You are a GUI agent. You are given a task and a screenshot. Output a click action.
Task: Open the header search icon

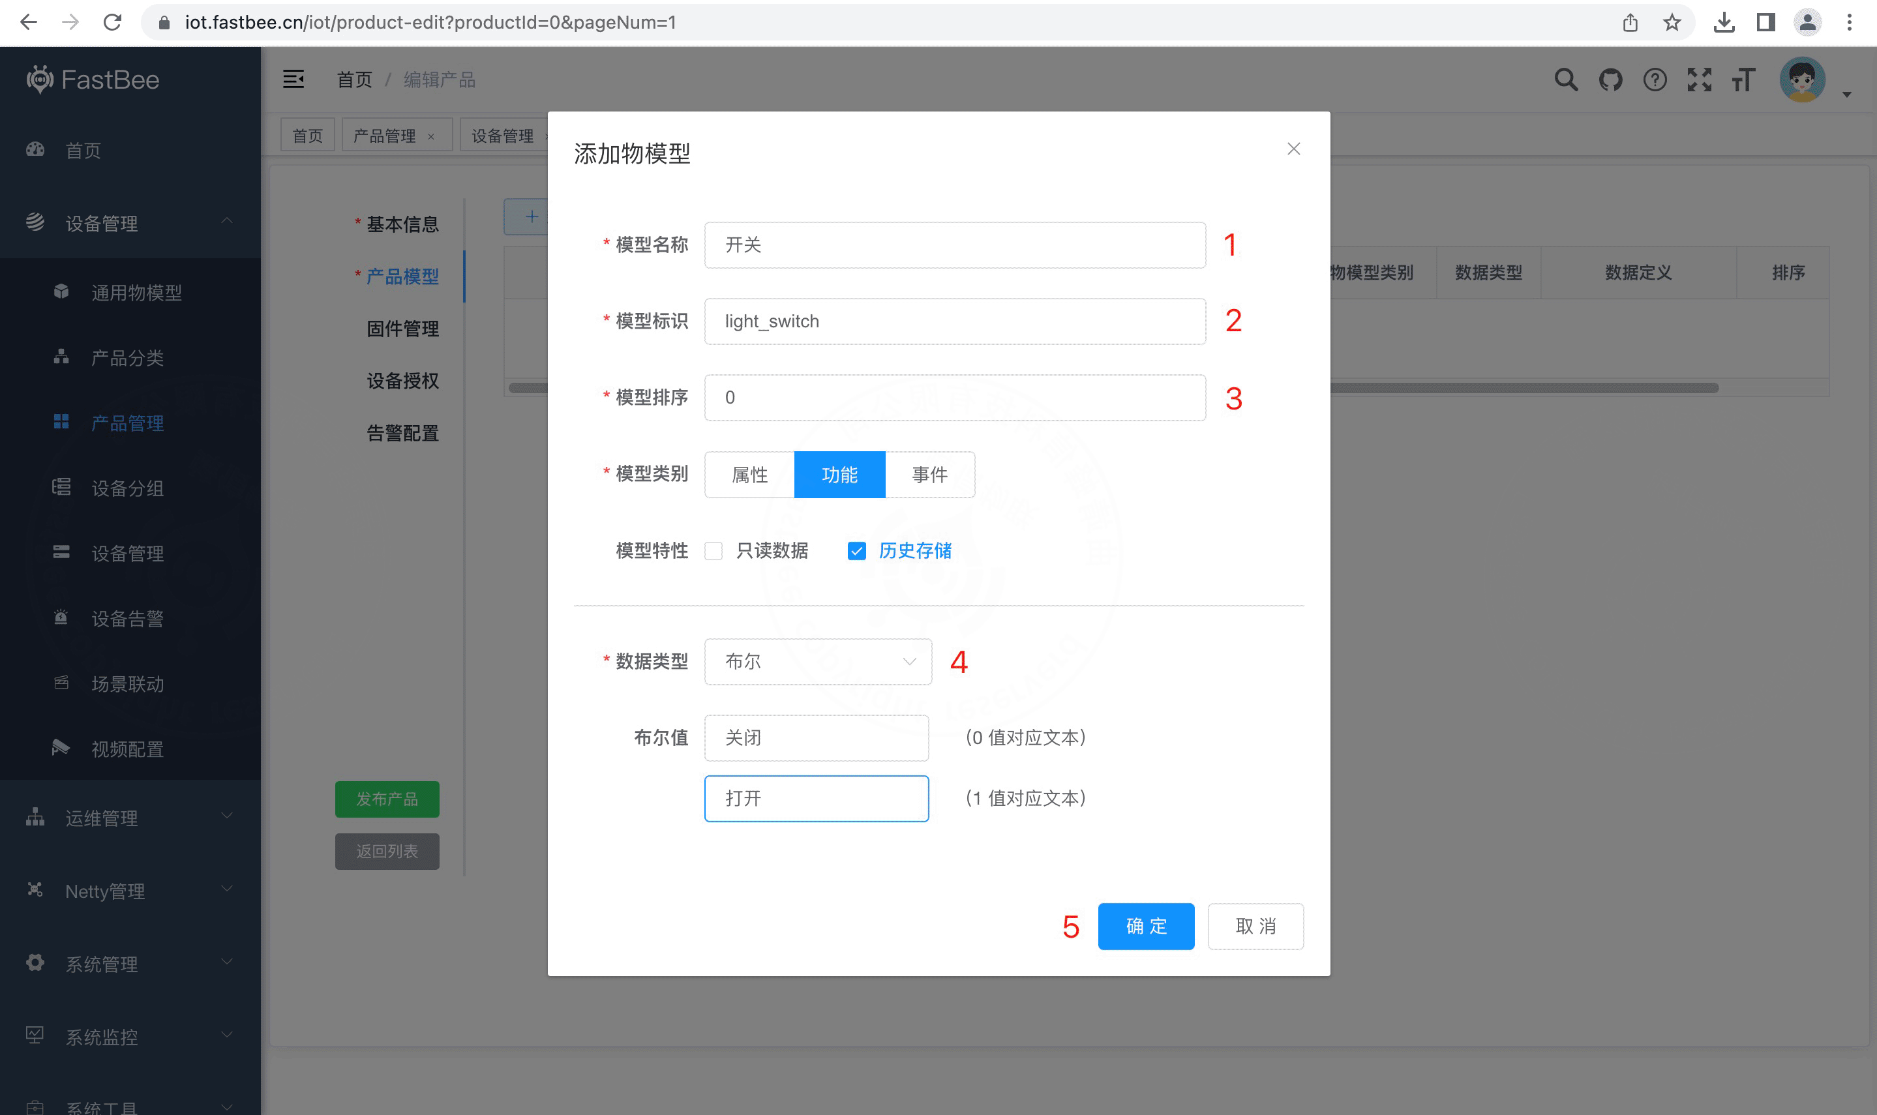(1566, 80)
